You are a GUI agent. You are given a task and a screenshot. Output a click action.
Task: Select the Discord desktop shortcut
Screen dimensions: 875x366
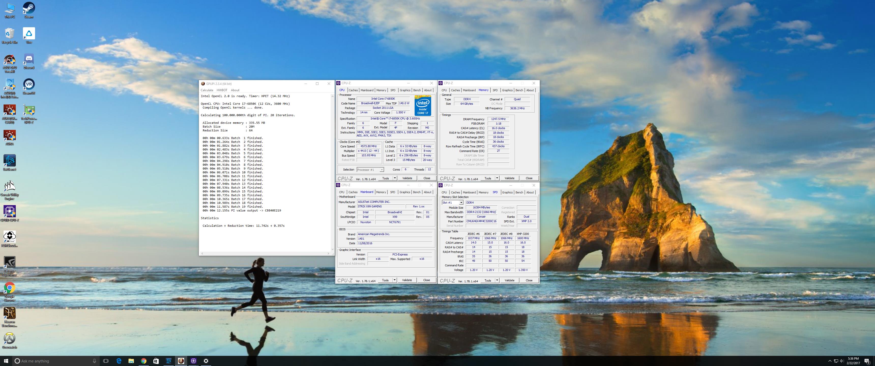[x=29, y=61]
